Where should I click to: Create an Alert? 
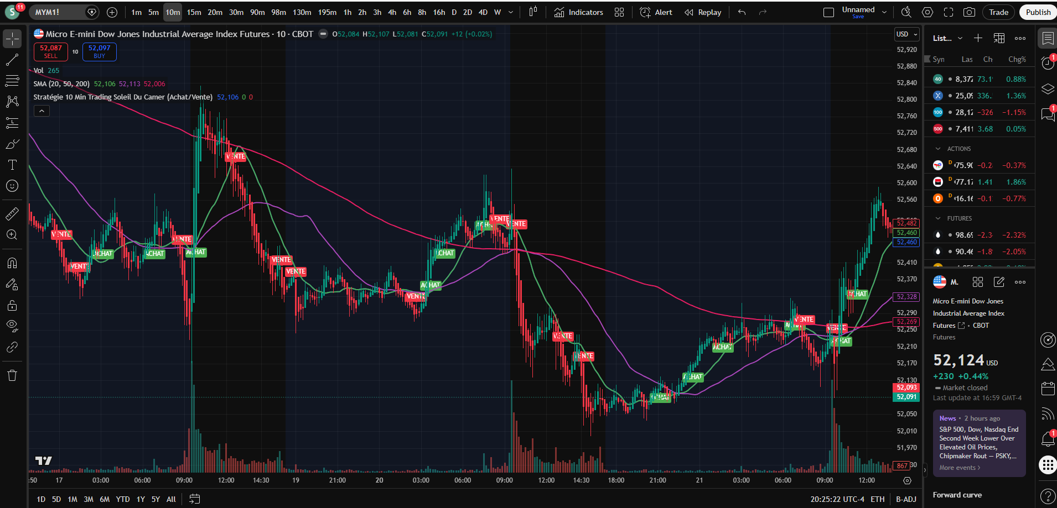[656, 12]
